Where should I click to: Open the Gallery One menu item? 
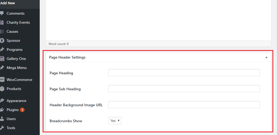tap(16, 59)
